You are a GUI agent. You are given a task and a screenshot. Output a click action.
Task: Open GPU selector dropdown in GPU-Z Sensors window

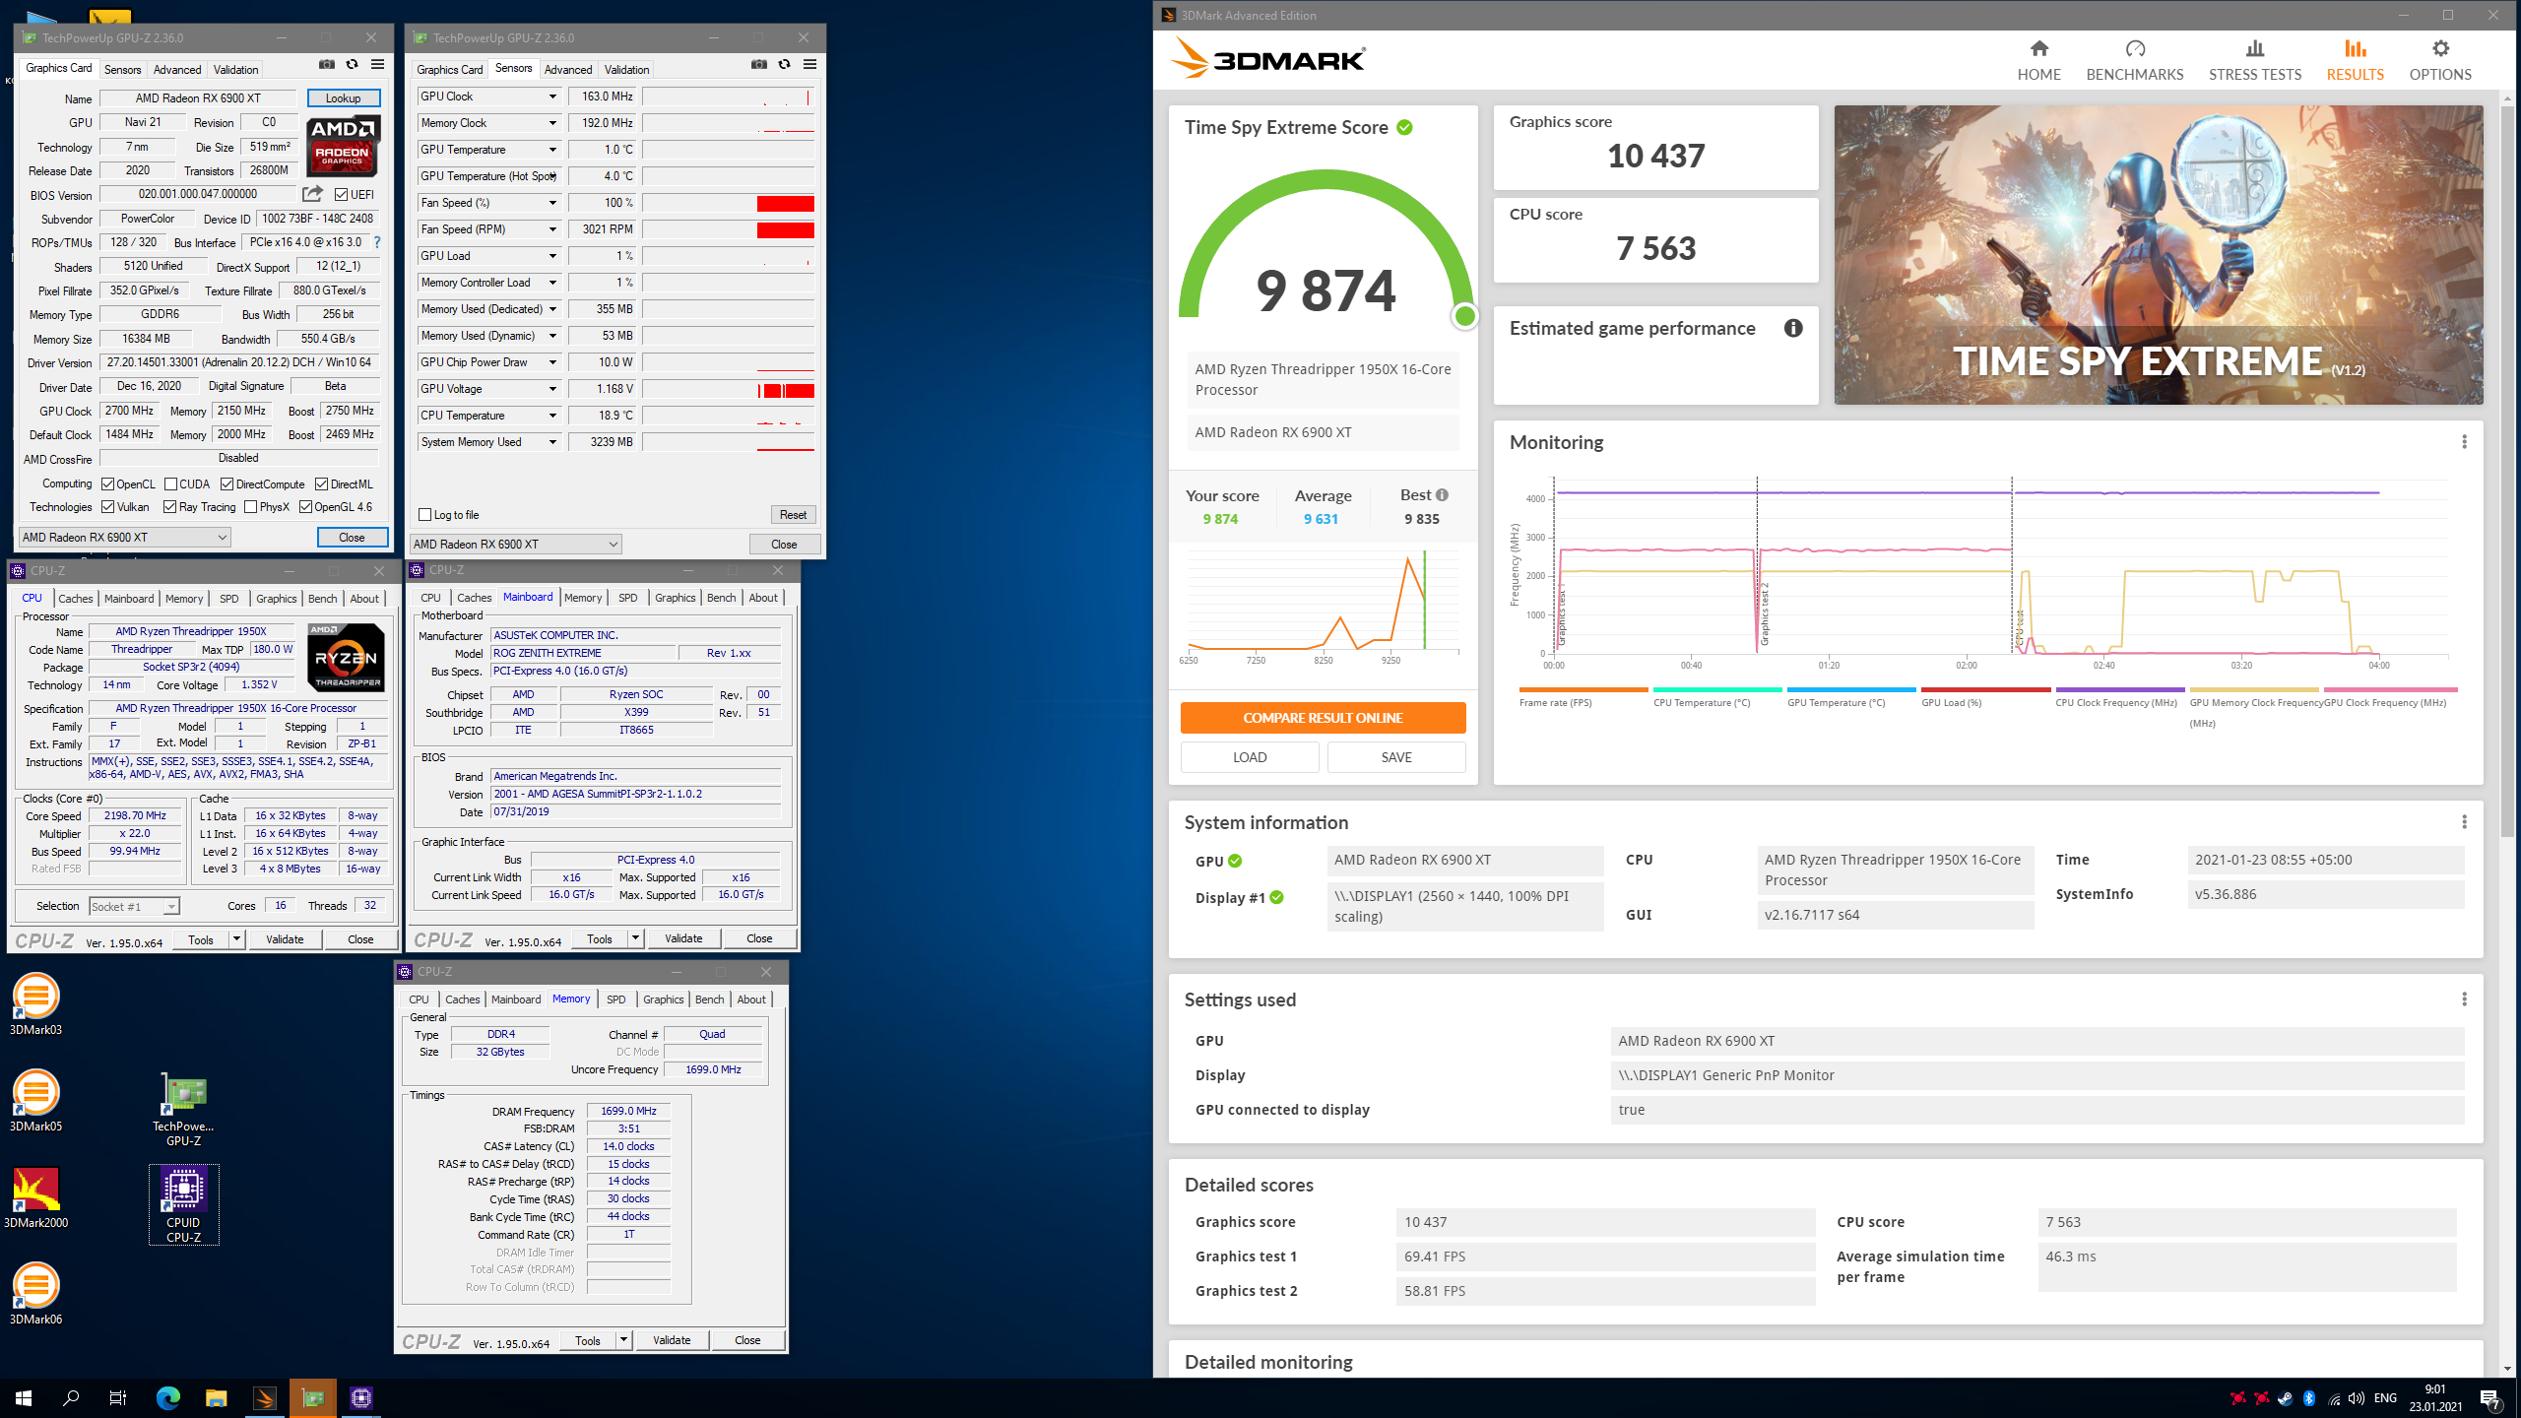tap(515, 544)
